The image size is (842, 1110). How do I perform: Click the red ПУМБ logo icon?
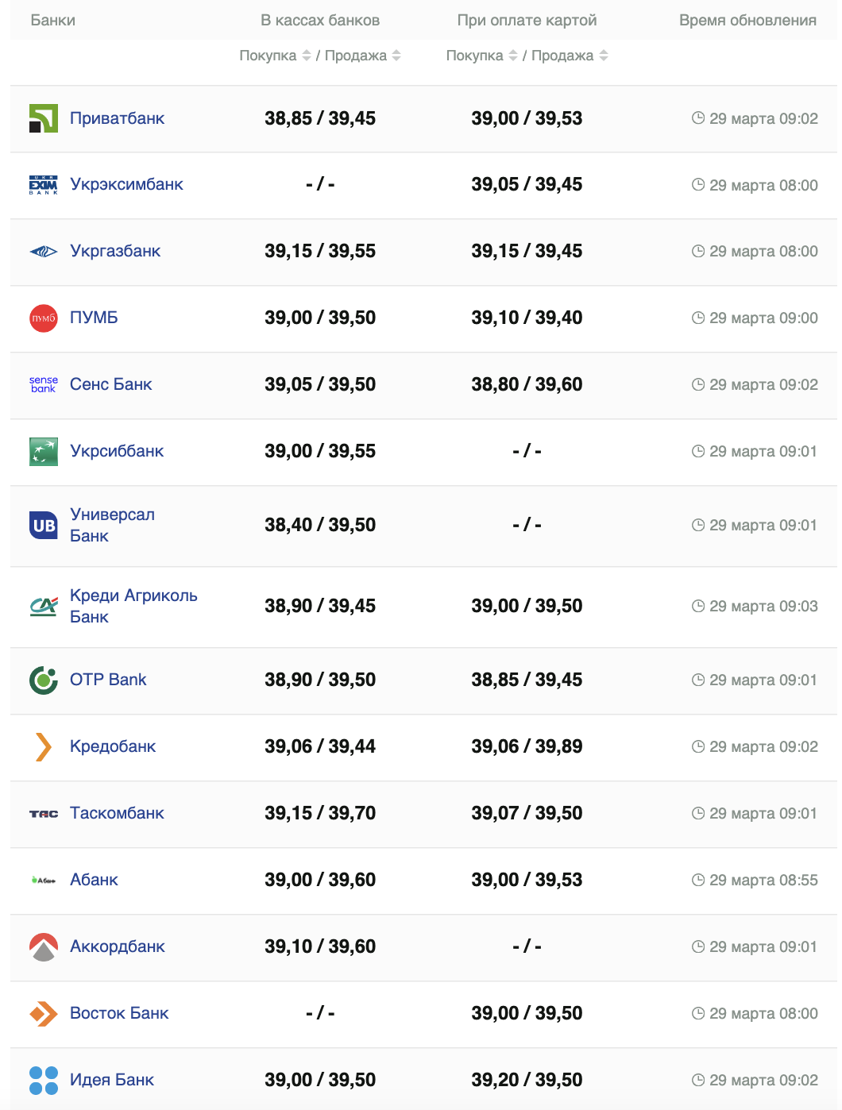click(x=44, y=318)
